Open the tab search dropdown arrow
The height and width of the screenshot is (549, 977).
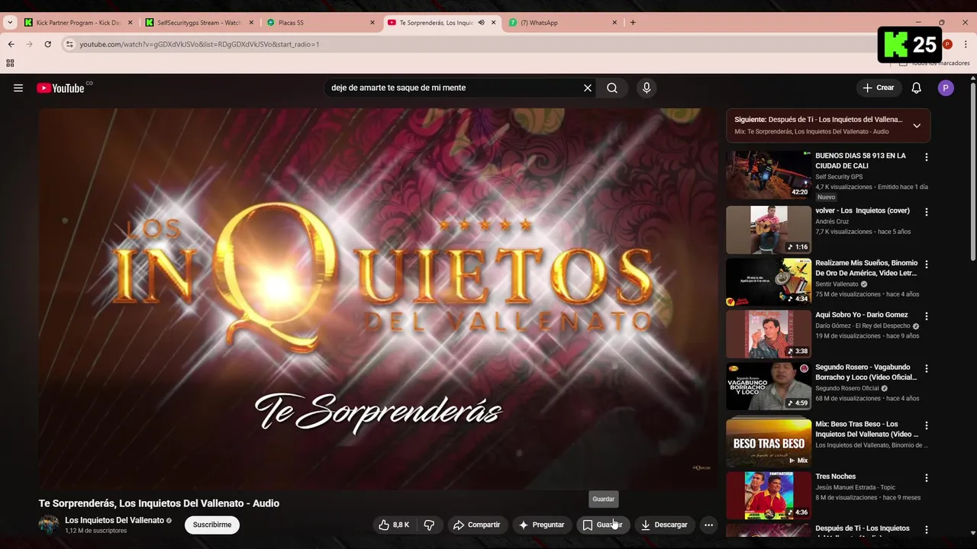tap(10, 23)
